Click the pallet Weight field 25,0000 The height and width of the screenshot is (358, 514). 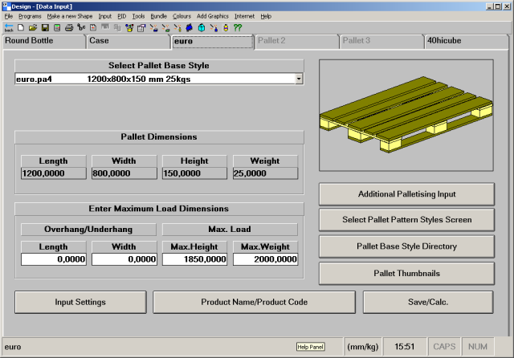266,173
